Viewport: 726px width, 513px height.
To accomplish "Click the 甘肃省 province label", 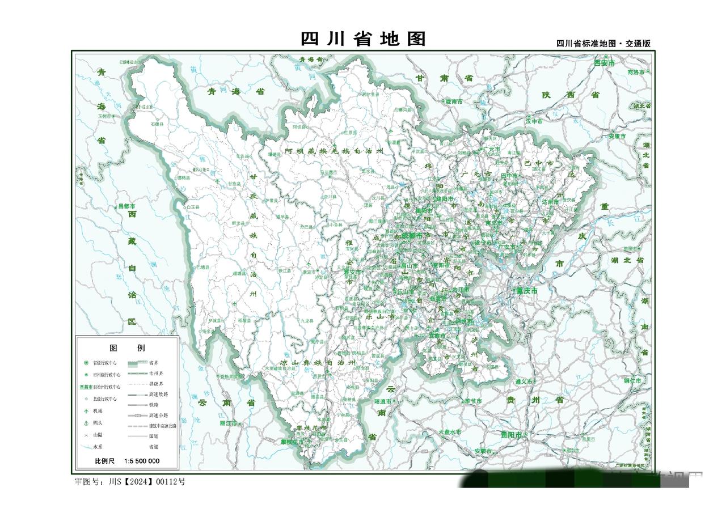I will click(445, 78).
